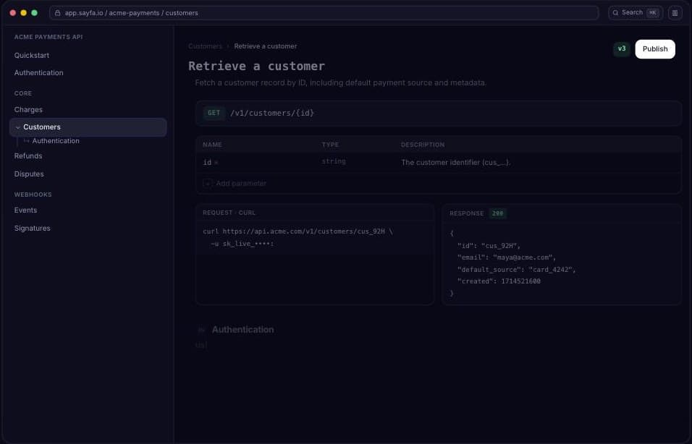The image size is (692, 444).
Task: Open the v3 version selector
Action: pyautogui.click(x=621, y=49)
